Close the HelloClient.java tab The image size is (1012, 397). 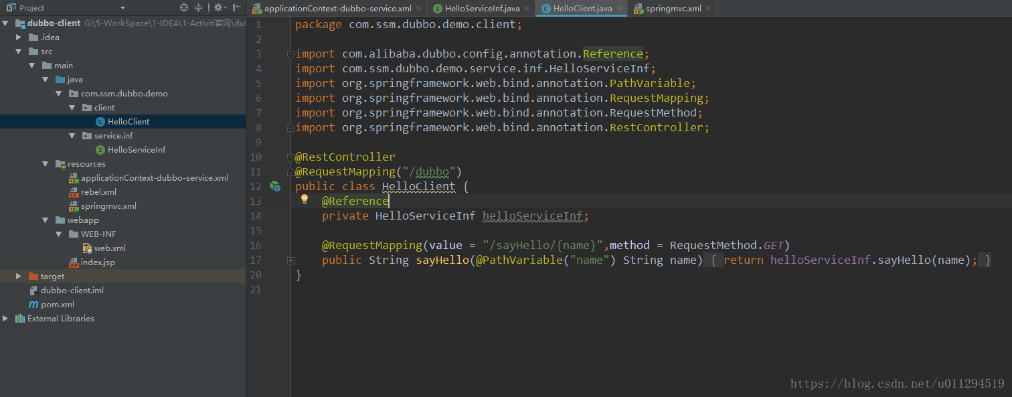point(619,9)
